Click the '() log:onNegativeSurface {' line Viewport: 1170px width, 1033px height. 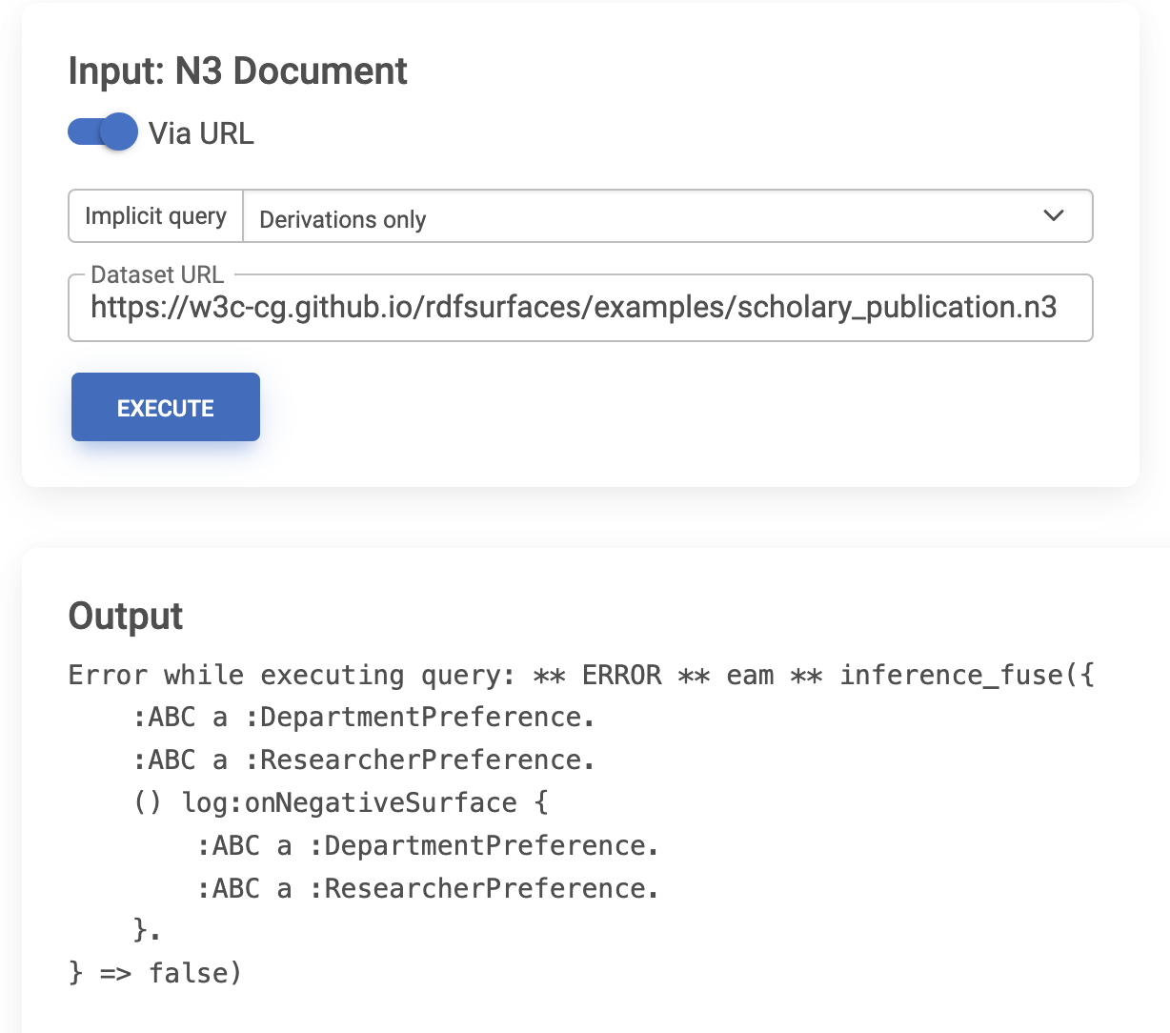(x=341, y=803)
